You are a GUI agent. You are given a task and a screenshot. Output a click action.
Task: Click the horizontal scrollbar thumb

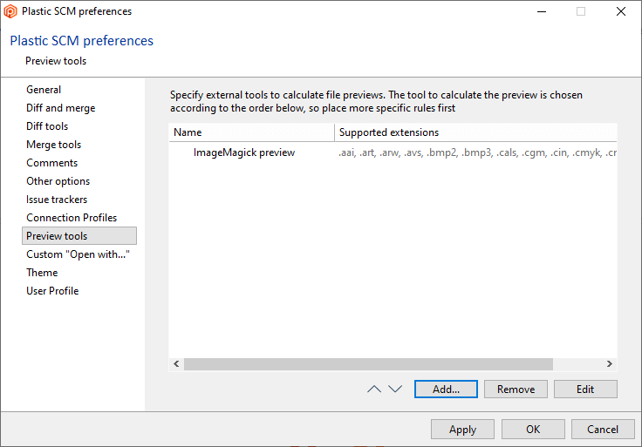click(x=368, y=364)
